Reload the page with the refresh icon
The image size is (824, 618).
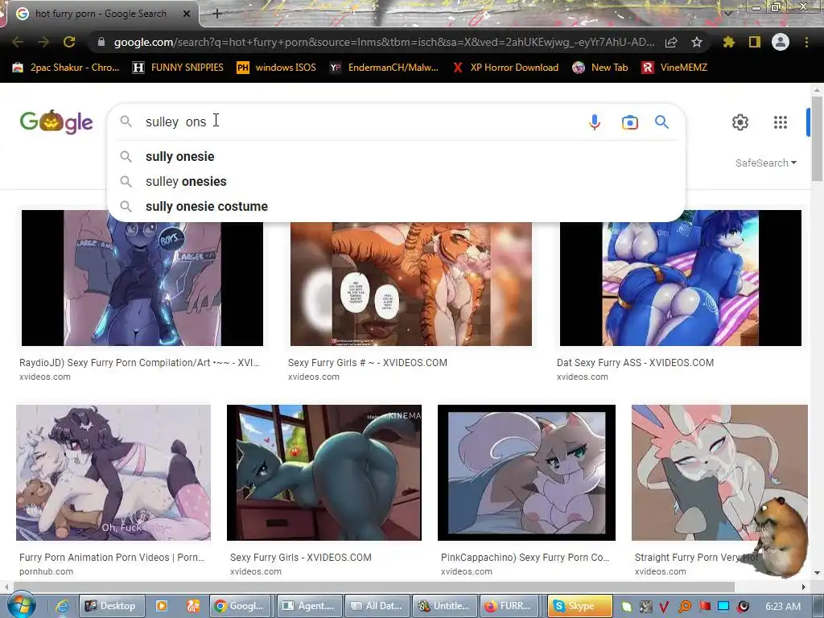pyautogui.click(x=69, y=42)
